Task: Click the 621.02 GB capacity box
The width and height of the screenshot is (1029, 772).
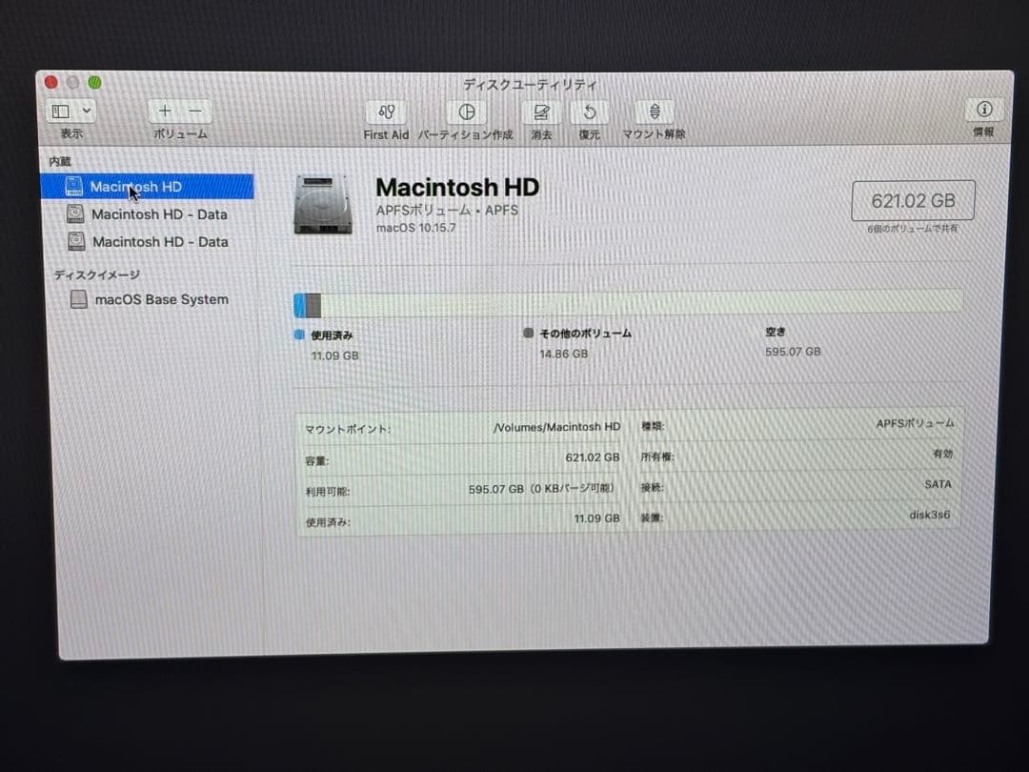Action: point(913,200)
